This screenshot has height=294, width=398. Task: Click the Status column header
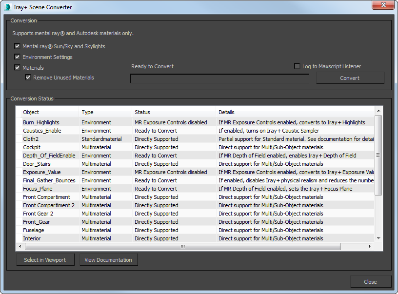[x=174, y=112]
